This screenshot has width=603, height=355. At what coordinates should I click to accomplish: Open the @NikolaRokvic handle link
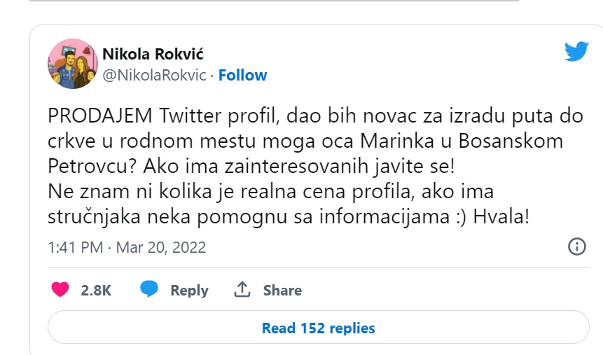click(x=154, y=75)
